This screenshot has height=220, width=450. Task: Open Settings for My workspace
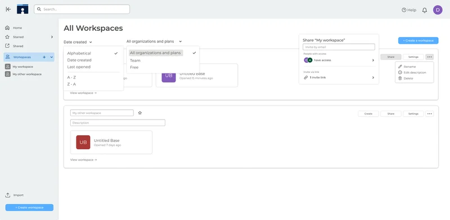(x=413, y=57)
